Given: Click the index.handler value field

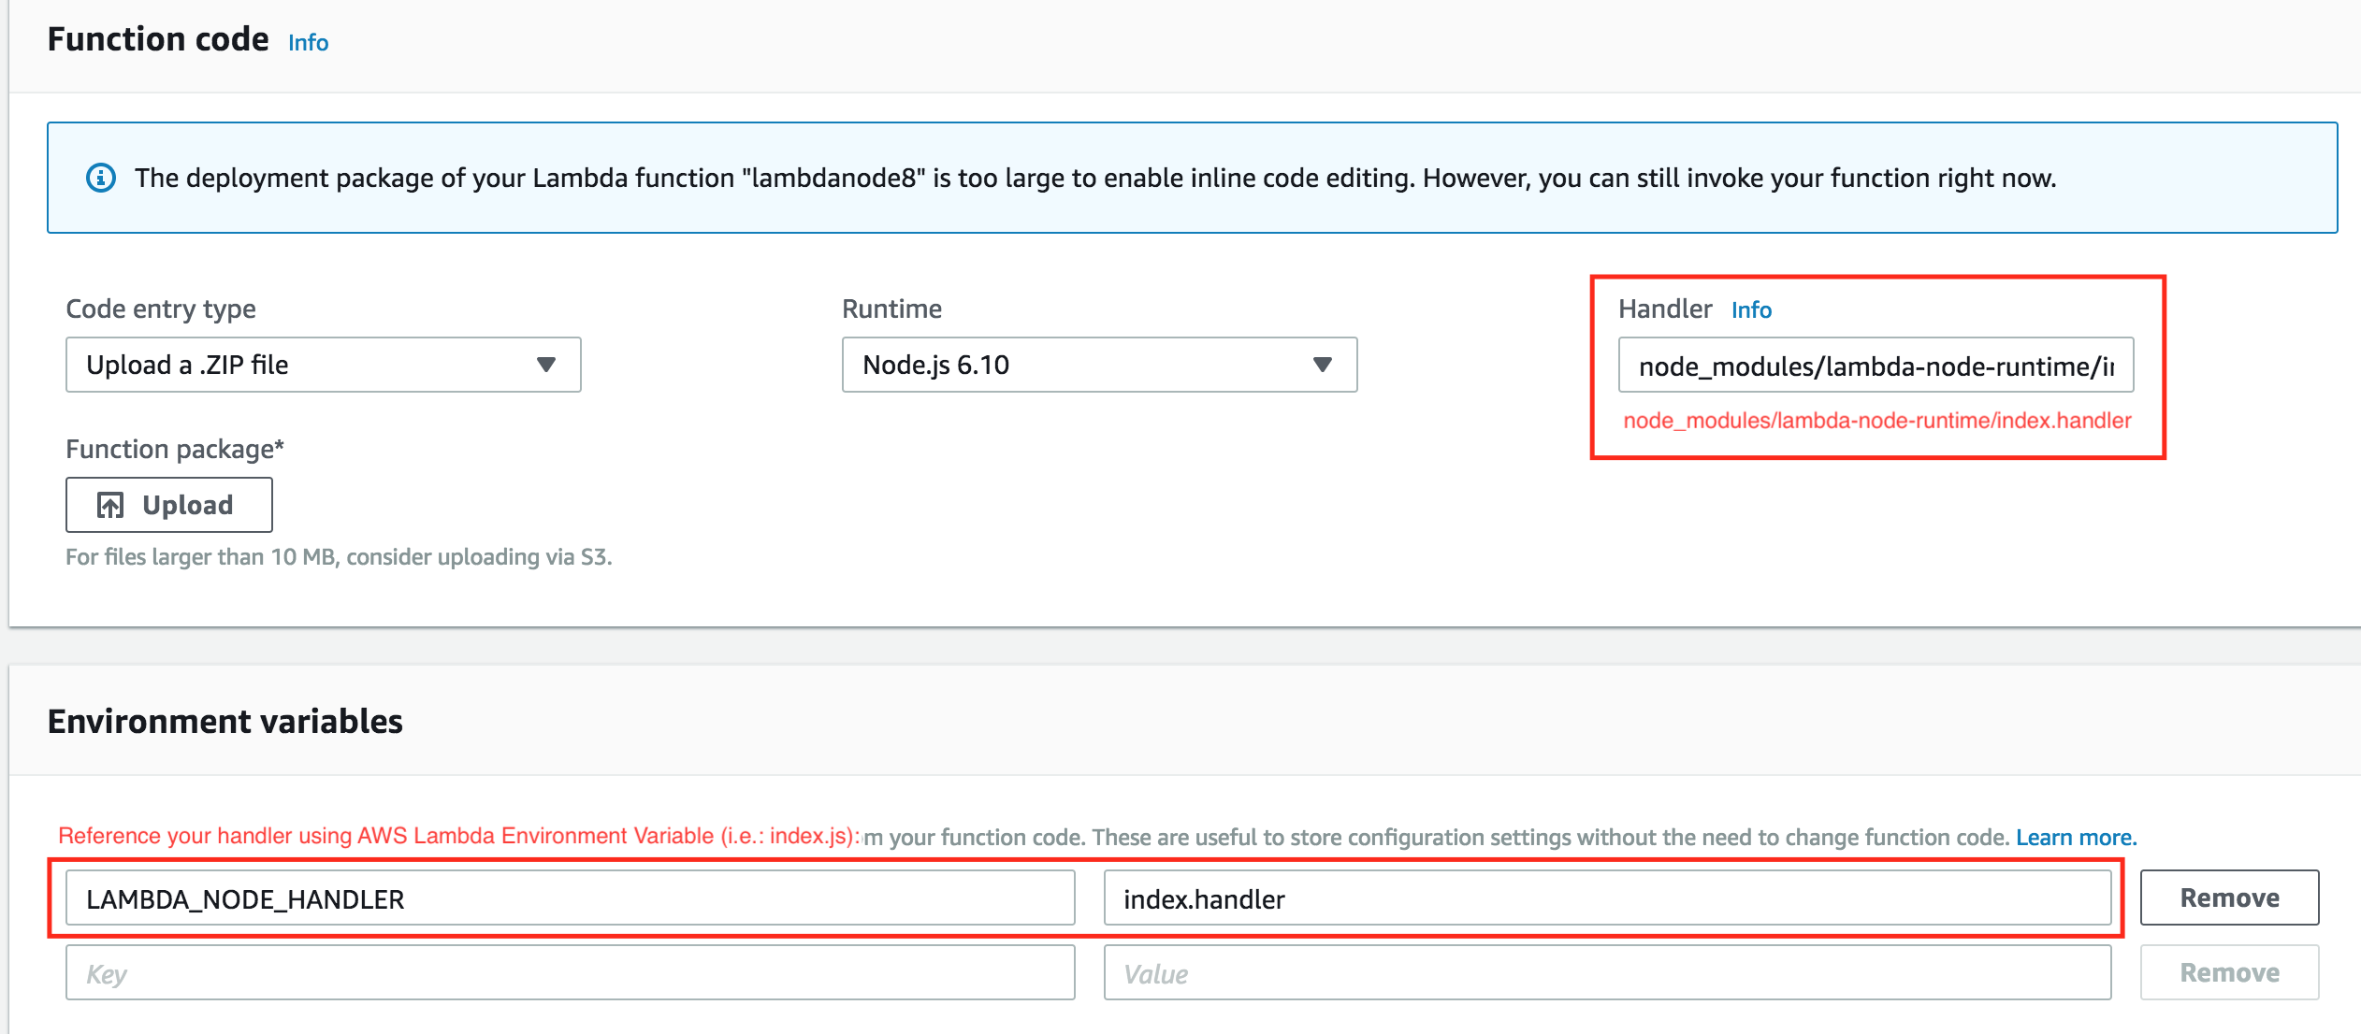Looking at the screenshot, I should tap(1606, 898).
